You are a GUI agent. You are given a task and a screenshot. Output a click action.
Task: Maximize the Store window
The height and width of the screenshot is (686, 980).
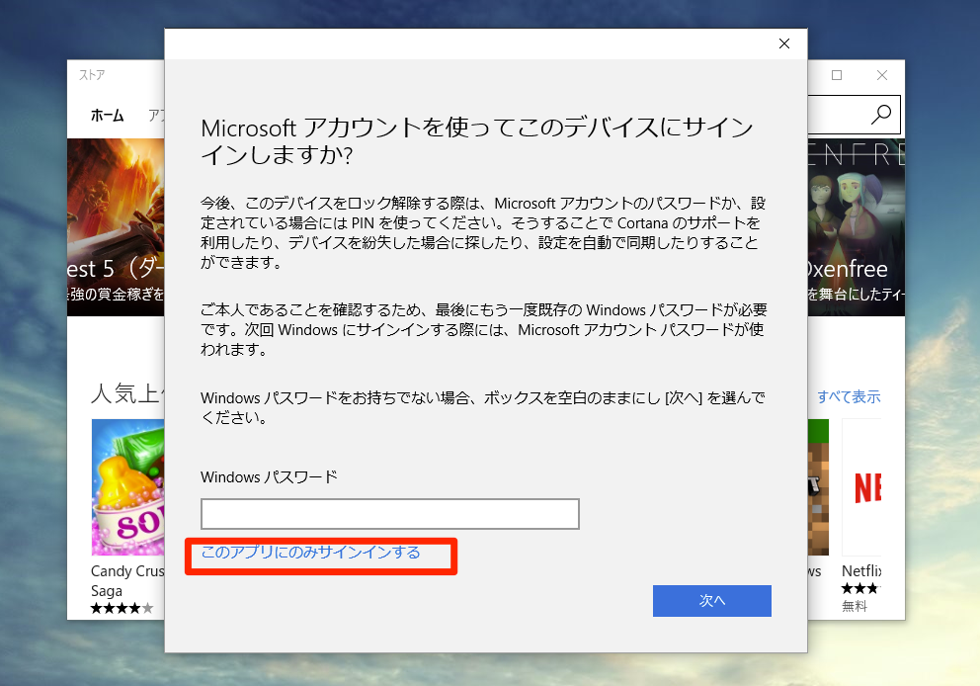(837, 75)
